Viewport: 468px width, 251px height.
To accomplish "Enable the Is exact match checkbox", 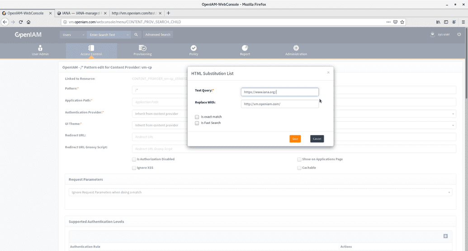I will pyautogui.click(x=197, y=117).
